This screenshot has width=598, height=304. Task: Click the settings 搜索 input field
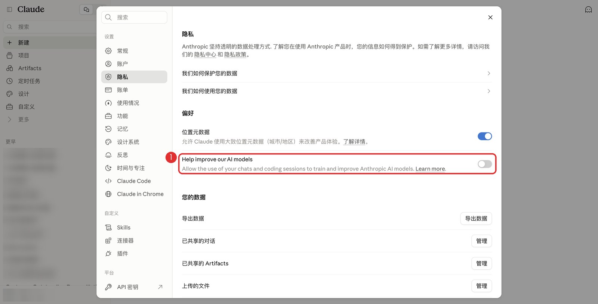[x=134, y=18]
